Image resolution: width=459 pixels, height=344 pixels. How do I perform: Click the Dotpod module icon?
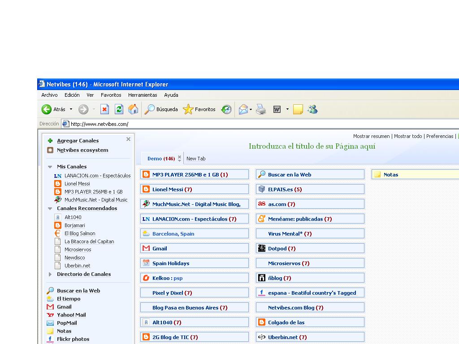point(262,248)
